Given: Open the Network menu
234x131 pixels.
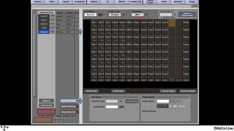Looking at the screenshot, I should [178, 2].
